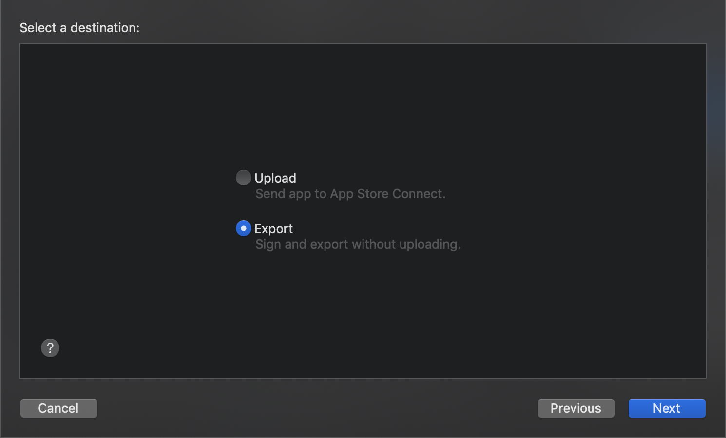
Task: Click the gray circular help icon
Action: pyautogui.click(x=50, y=348)
